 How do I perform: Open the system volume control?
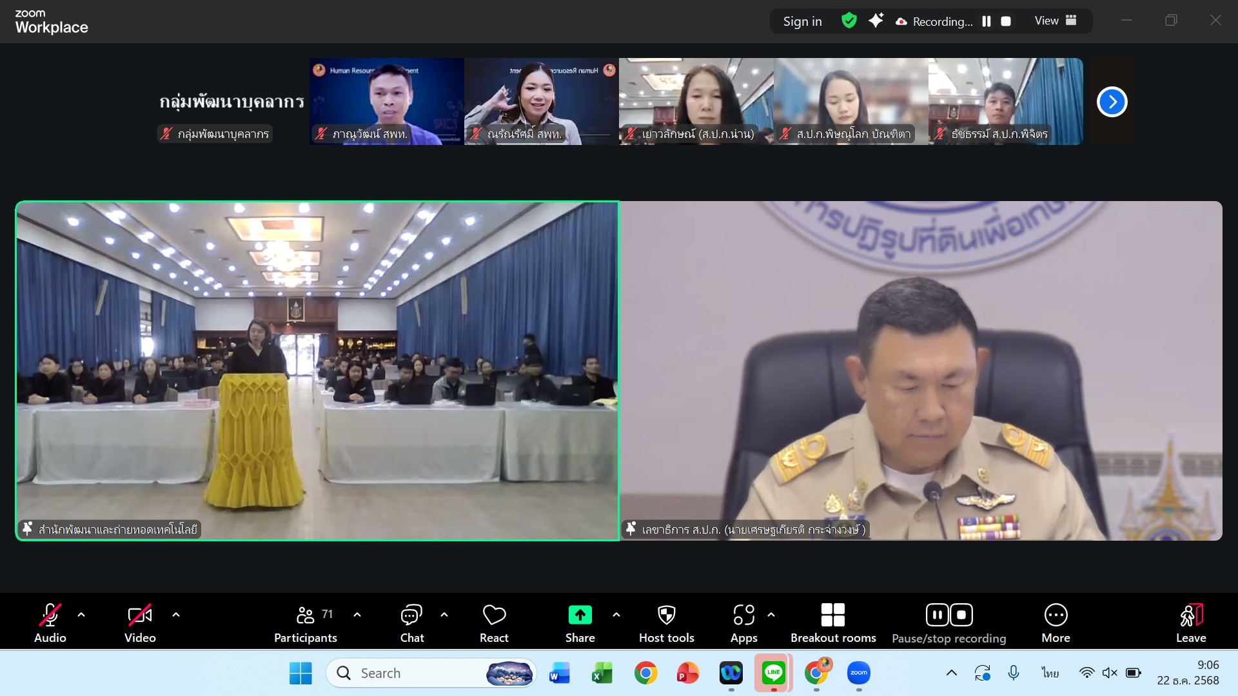click(1110, 672)
